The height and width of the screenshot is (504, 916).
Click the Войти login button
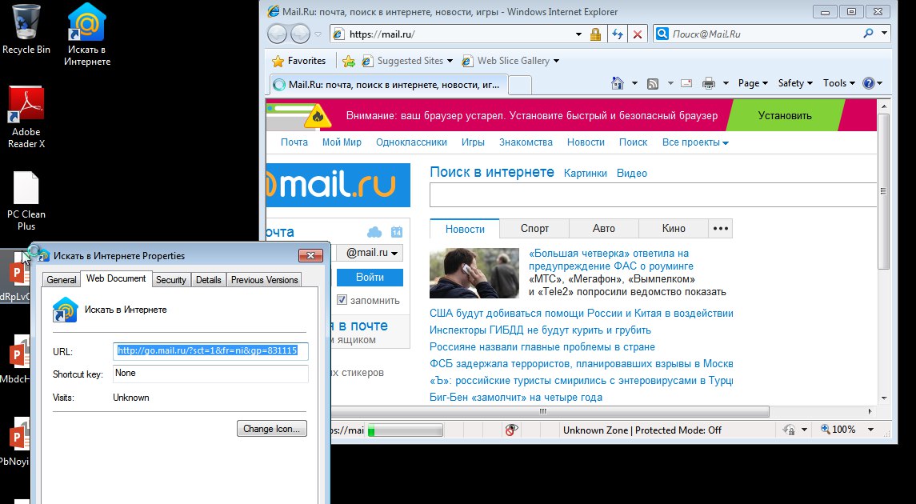click(x=370, y=277)
